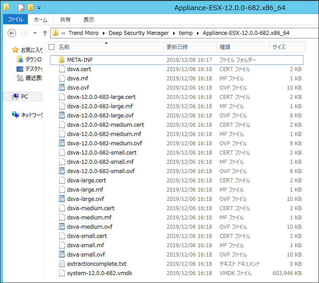319x283 pixels.
Task: Switch to the 表示 ribbon tab
Action: coord(88,19)
